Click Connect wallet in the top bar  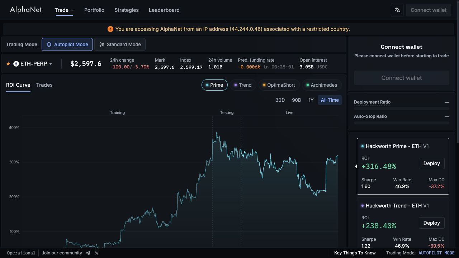pos(428,10)
